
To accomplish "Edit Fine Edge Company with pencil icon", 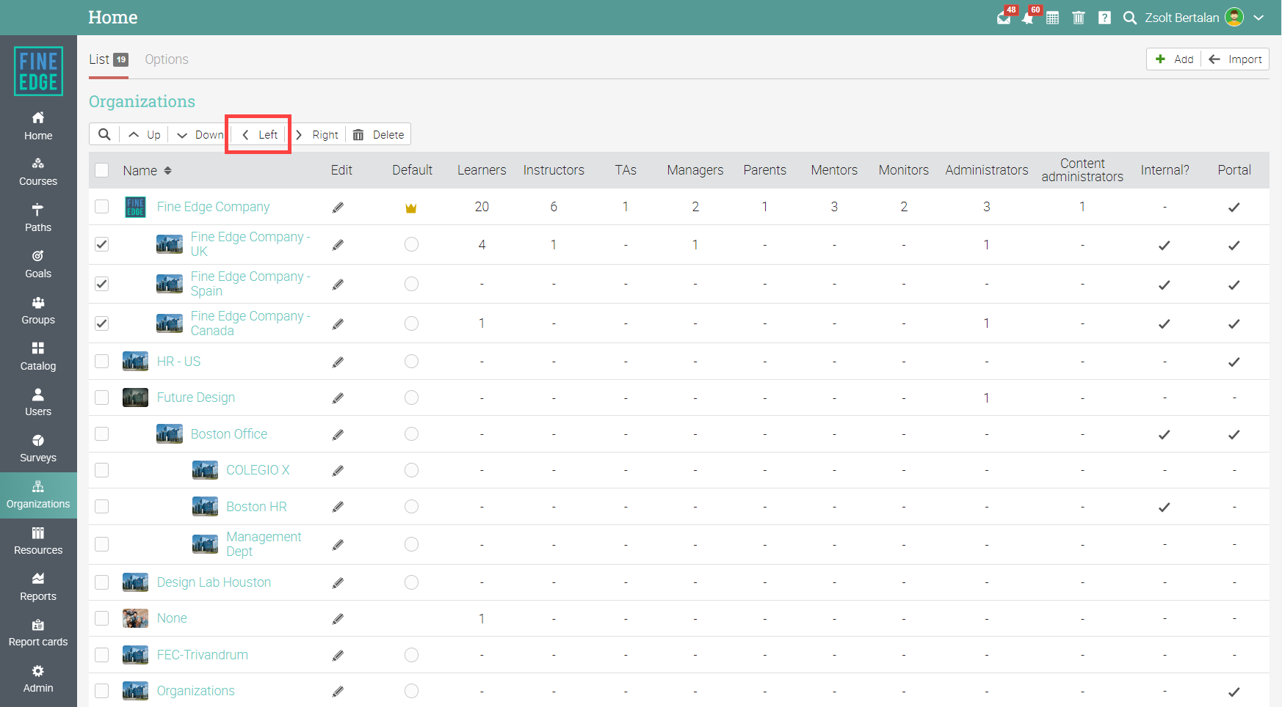I will coord(338,208).
